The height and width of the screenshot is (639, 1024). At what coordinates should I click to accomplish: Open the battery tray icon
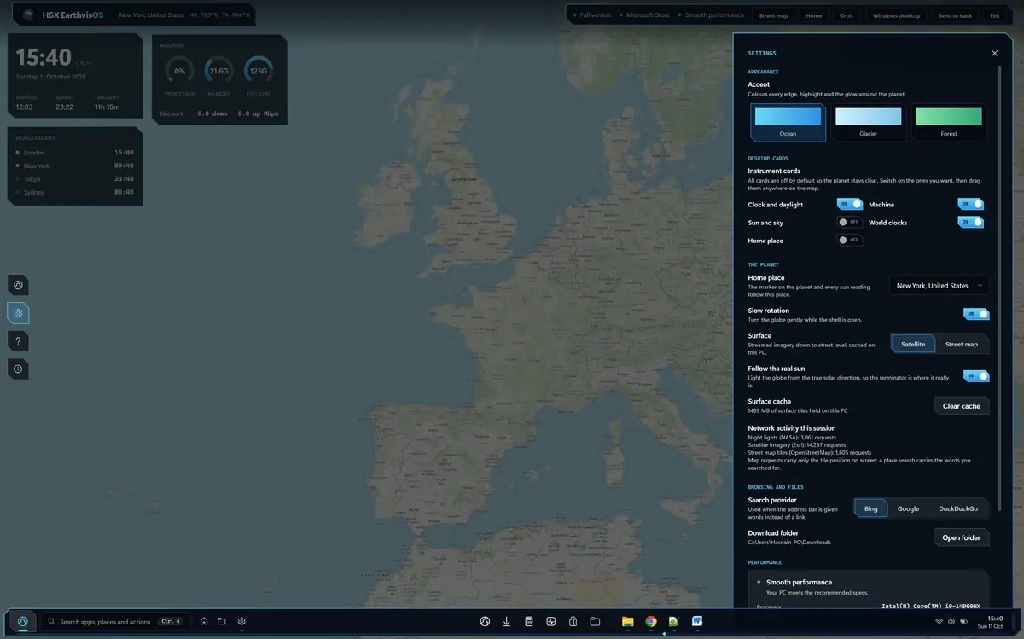(x=965, y=621)
